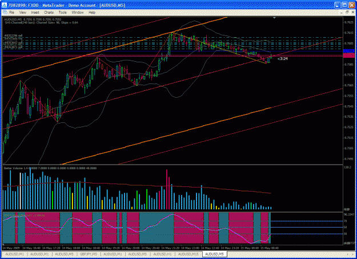Image resolution: width=357 pixels, height=259 pixels.
Task: Select the active white AUDUSD,M5 chart tab
Action: 214,254
